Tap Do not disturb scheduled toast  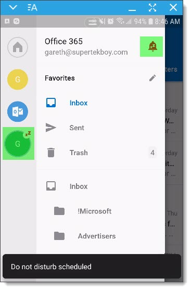point(92,267)
